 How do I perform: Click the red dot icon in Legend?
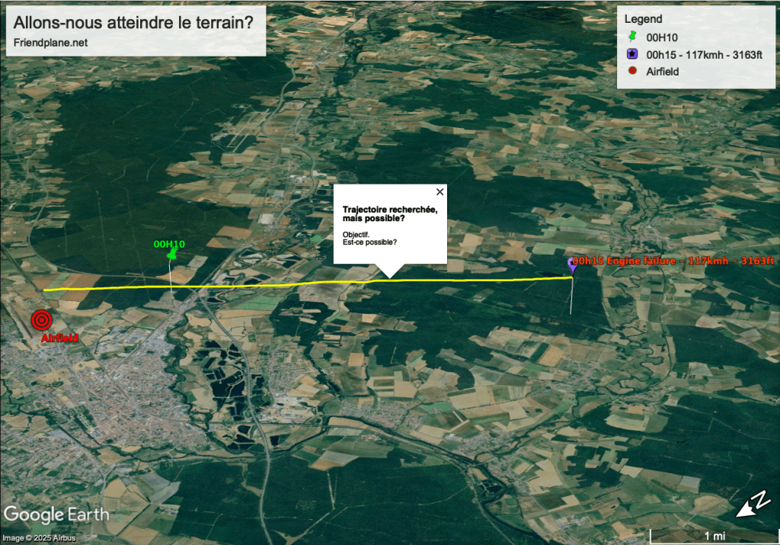tap(631, 72)
